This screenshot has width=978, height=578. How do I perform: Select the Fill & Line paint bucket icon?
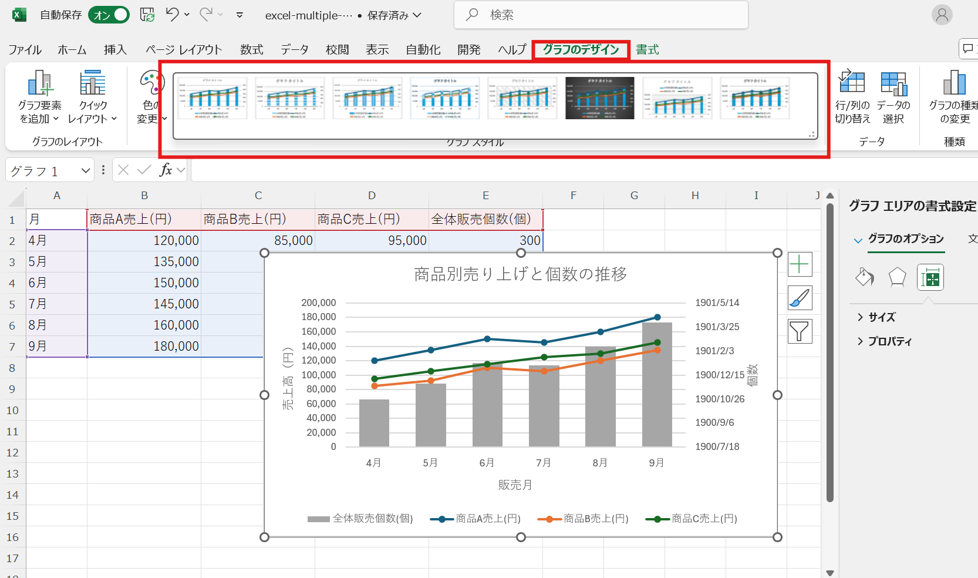[x=864, y=277]
